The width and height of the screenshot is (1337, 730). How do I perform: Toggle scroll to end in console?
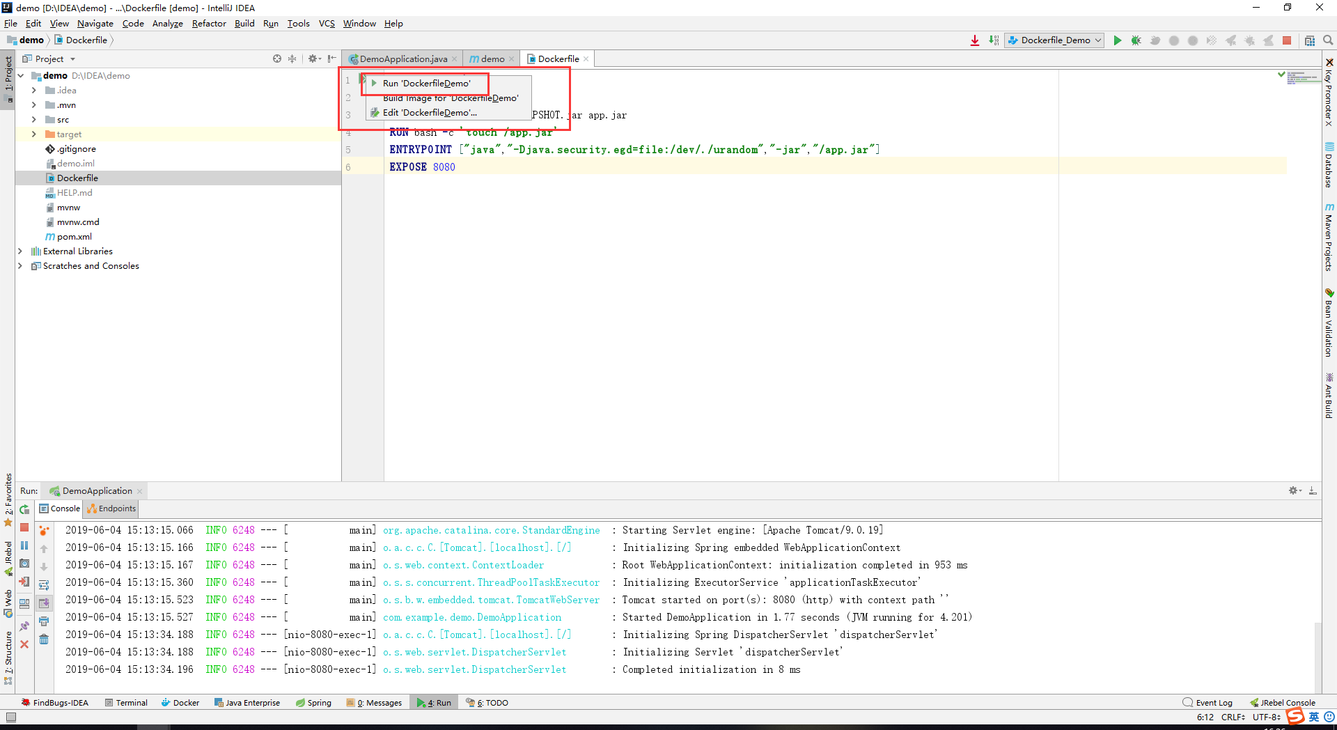click(x=44, y=603)
